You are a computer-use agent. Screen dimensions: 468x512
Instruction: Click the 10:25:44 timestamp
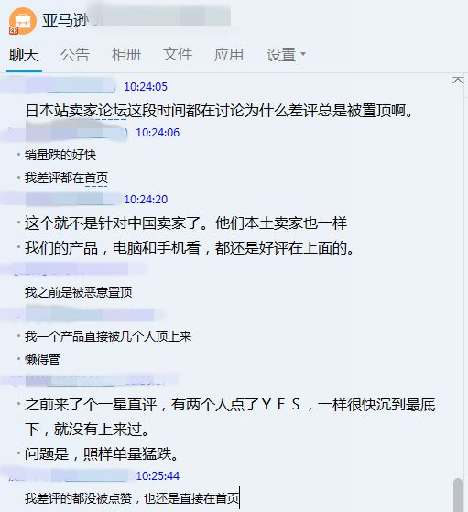[158, 476]
